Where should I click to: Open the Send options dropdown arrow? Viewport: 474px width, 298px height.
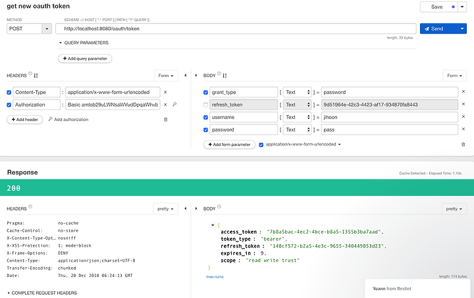click(462, 29)
